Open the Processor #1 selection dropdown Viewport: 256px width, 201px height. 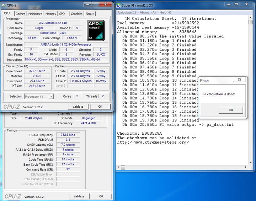pyautogui.click(x=51, y=97)
